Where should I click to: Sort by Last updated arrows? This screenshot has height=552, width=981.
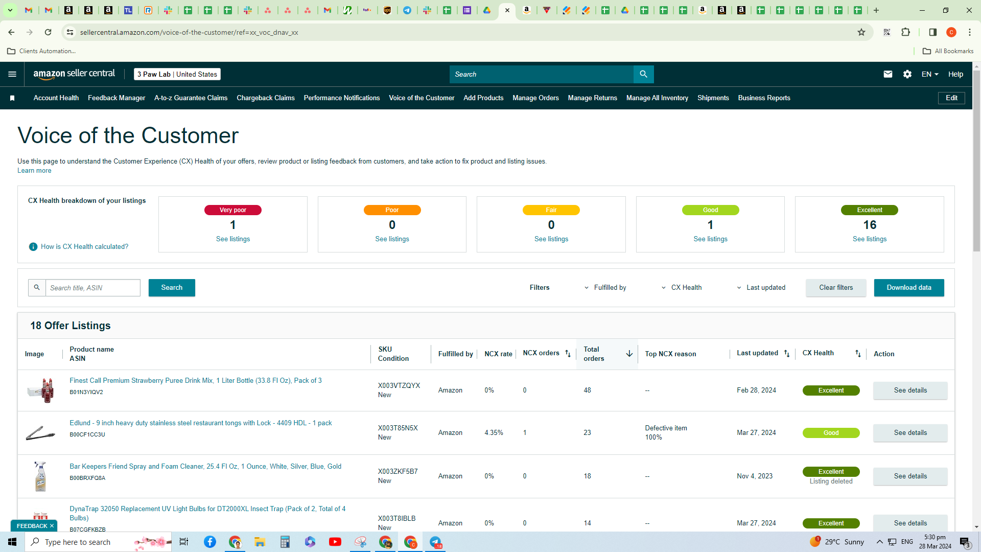(x=787, y=354)
